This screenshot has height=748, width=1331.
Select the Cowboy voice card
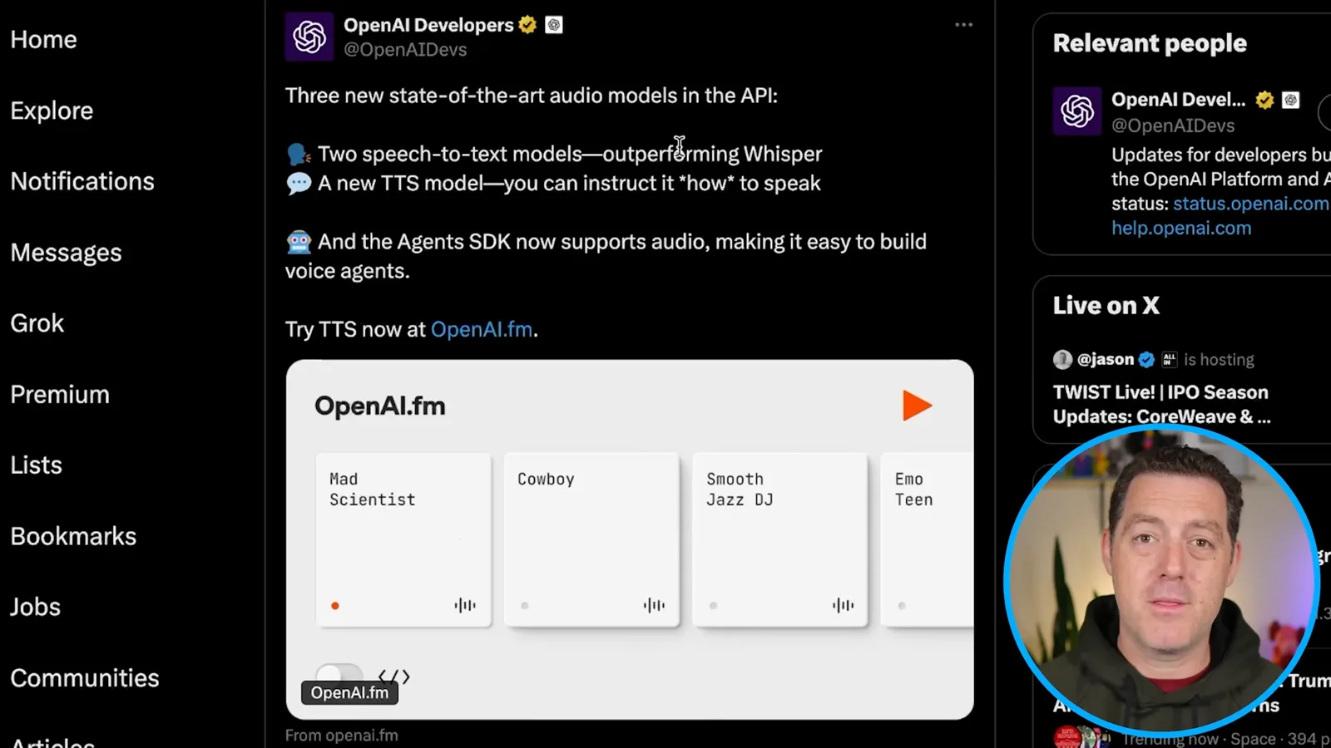[591, 539]
